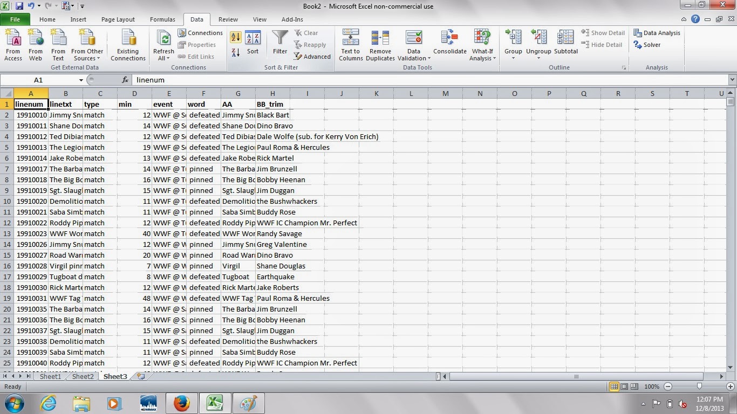
Task: Open Data Analysis tools
Action: pos(657,33)
